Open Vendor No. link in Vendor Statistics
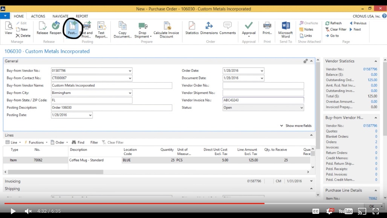Screen dimensions: 387x218 [370, 69]
